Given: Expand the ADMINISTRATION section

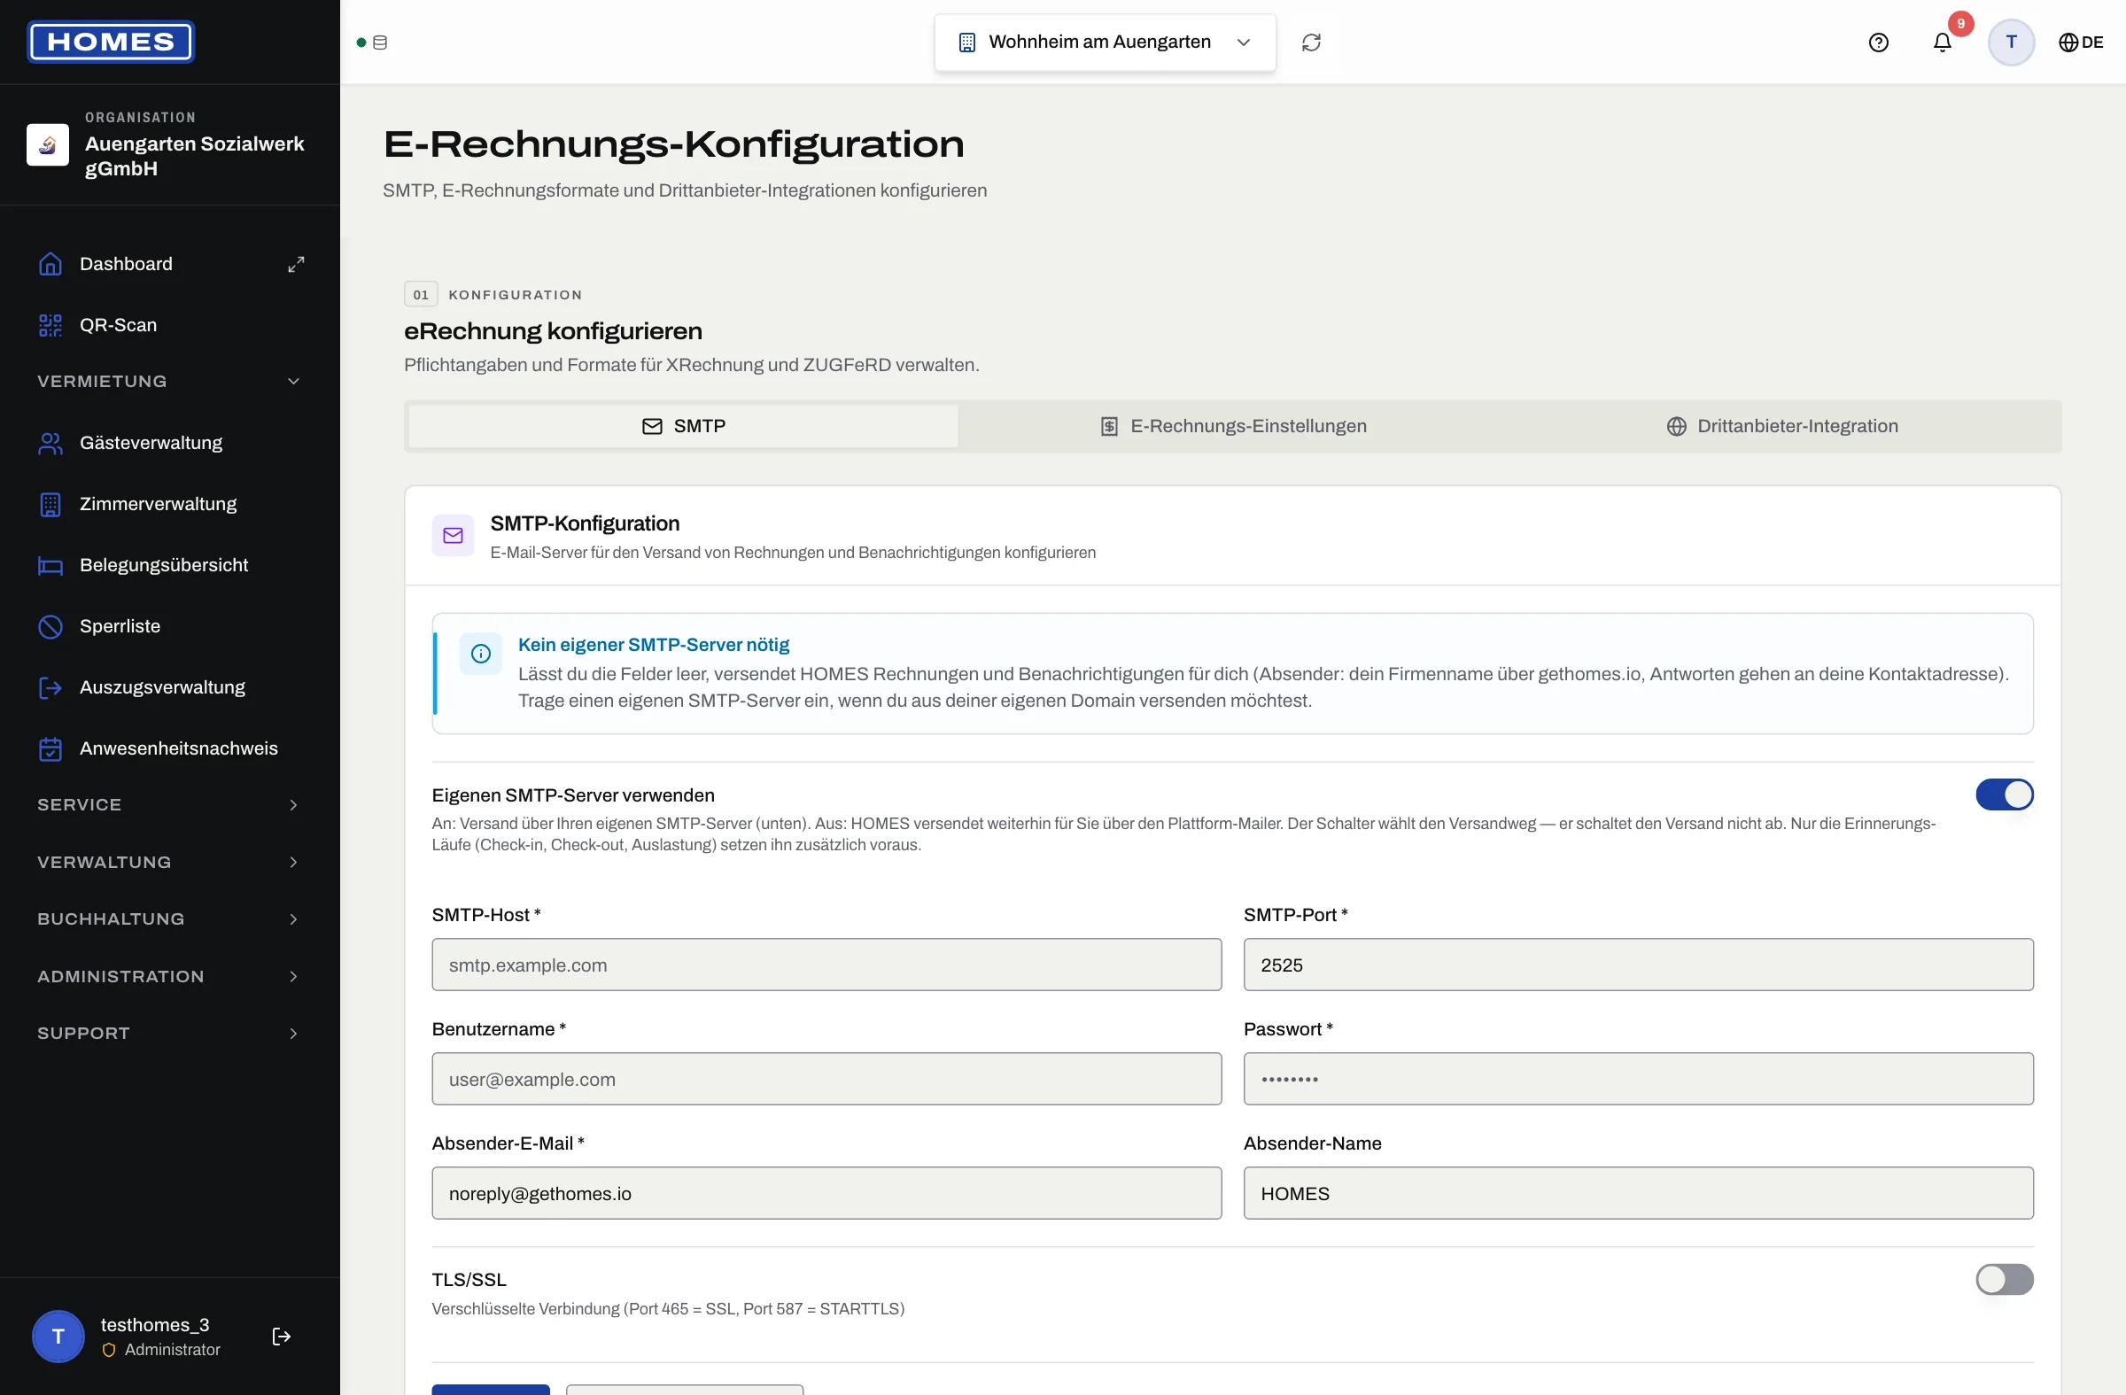Looking at the screenshot, I should [170, 976].
